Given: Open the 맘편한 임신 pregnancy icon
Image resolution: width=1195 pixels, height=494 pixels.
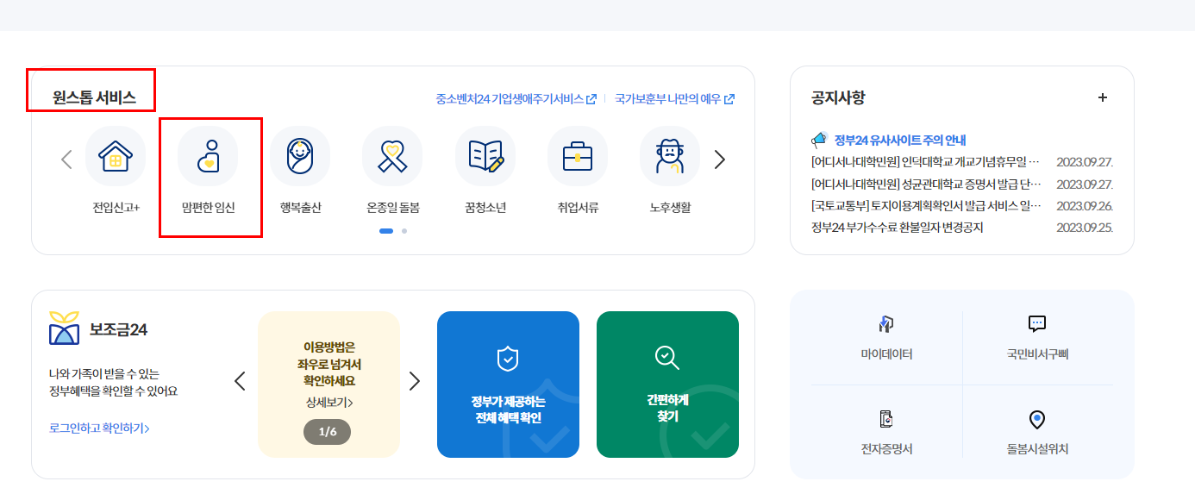Looking at the screenshot, I should tap(208, 156).
